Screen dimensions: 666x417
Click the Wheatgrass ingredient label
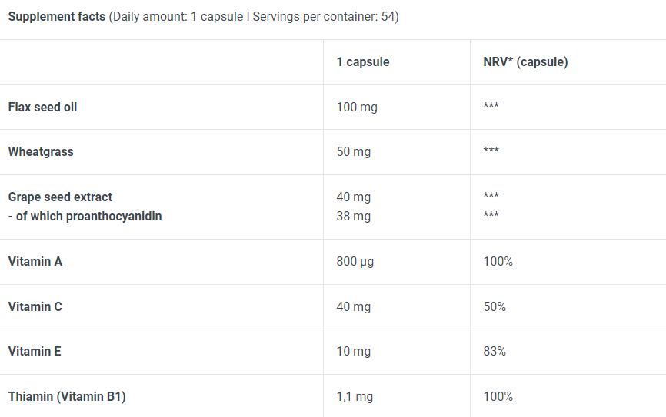pos(41,151)
